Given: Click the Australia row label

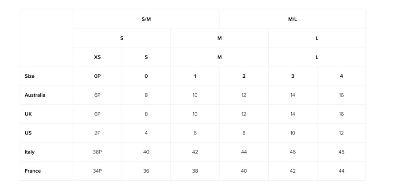Looking at the screenshot, I should pos(35,95).
